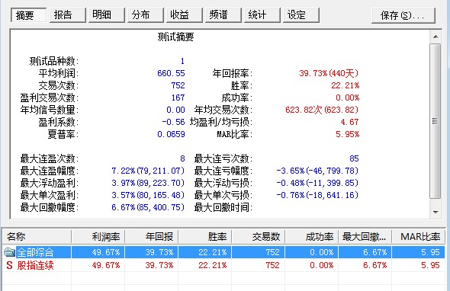Click the summary scrollbar up arrow
The height and width of the screenshot is (291, 450).
coord(436,37)
